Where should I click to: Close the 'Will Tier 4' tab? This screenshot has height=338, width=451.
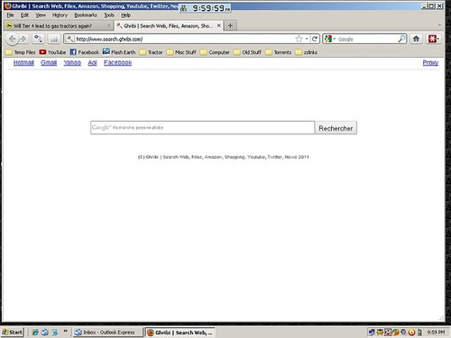point(108,26)
